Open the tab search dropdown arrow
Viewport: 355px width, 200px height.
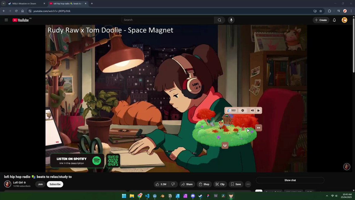pyautogui.click(x=3, y=4)
